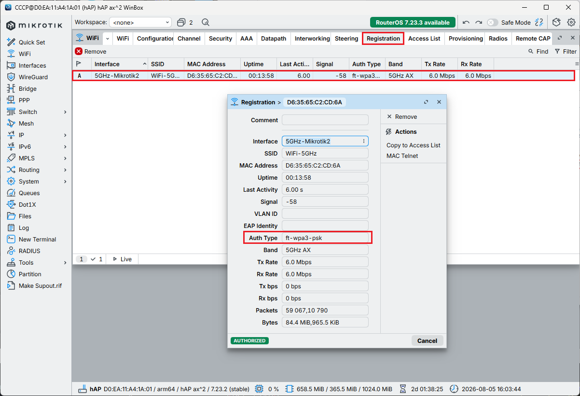This screenshot has width=580, height=396.
Task: Click Copy to Access List action
Action: pyautogui.click(x=414, y=145)
